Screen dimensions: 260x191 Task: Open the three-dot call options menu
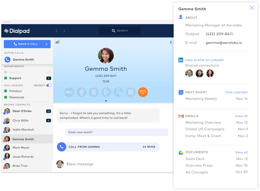[x=171, y=42]
